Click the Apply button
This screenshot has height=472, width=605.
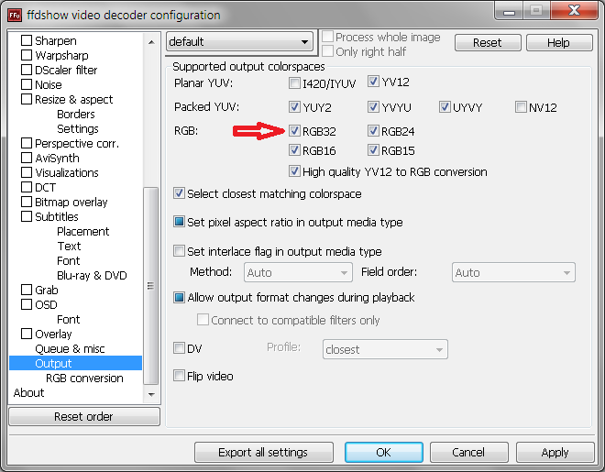555,452
